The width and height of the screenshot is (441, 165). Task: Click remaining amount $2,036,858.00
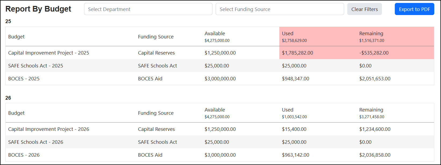[375, 155]
